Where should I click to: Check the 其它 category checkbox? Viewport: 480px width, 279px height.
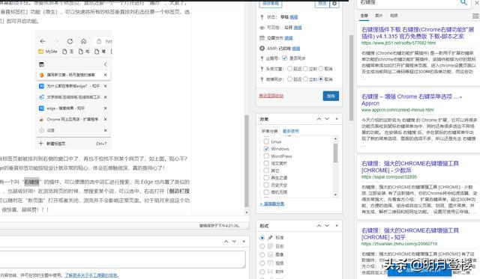coord(266,171)
